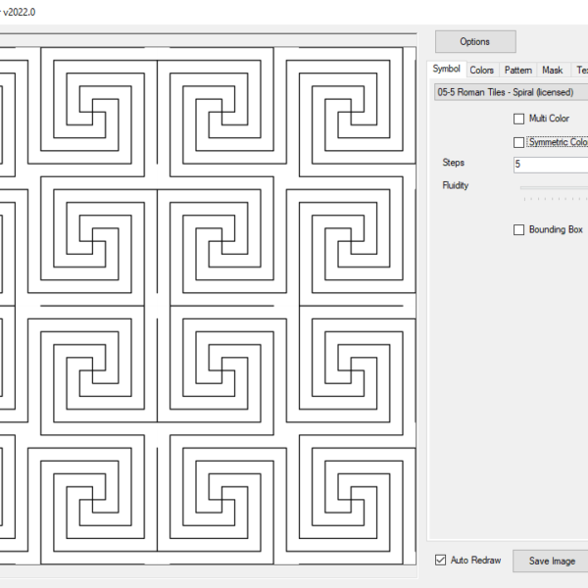Open the Roman Tiles - Spiral symbol dropdown
588x588 pixels.
(511, 92)
